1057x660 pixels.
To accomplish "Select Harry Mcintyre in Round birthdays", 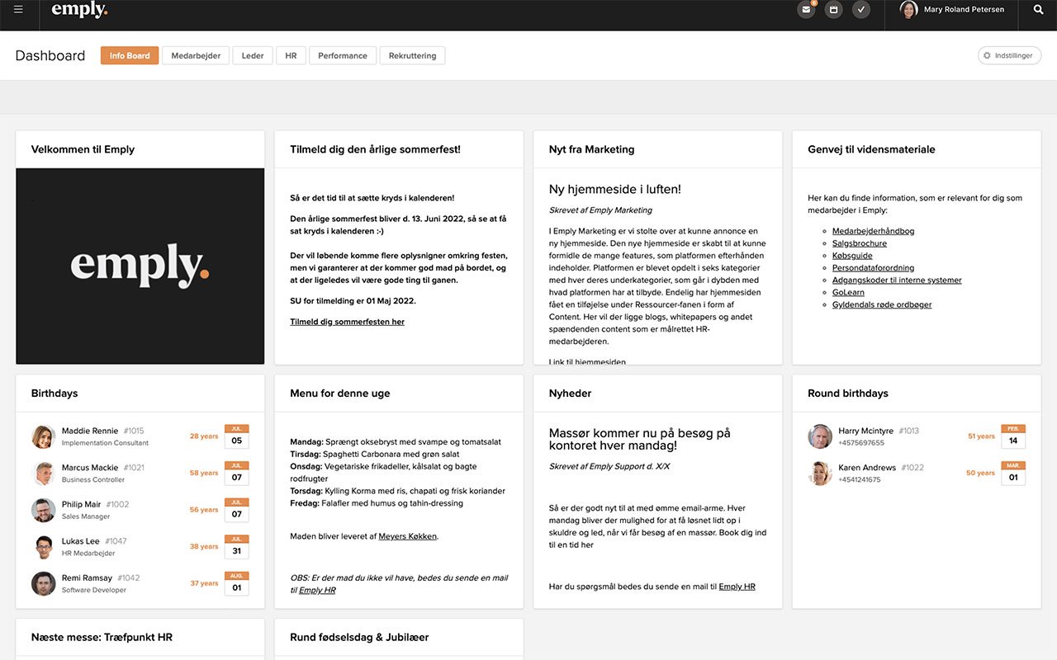I will click(865, 431).
